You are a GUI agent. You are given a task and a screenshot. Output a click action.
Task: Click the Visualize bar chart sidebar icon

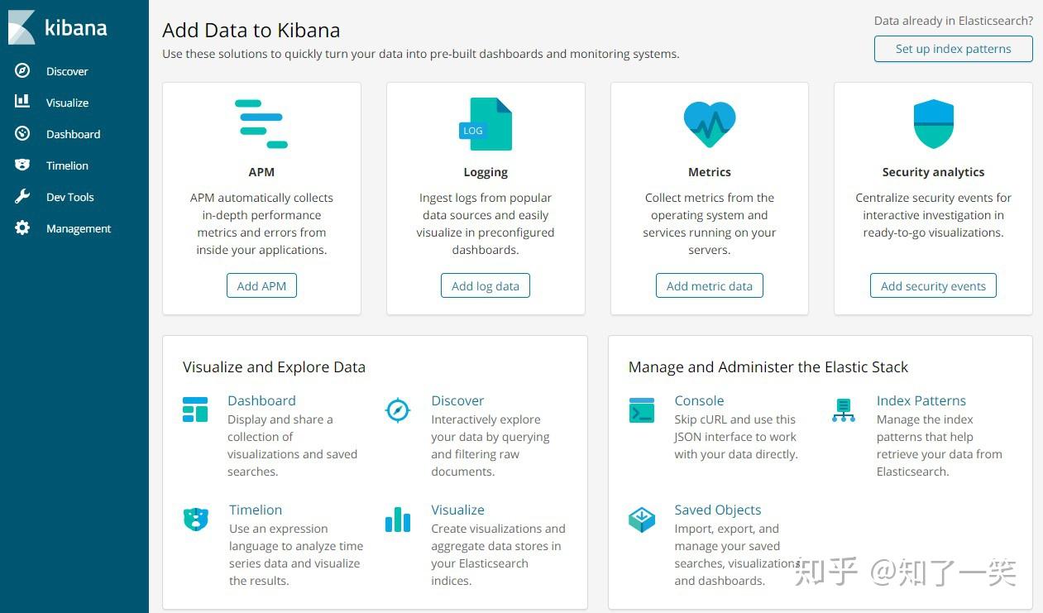[x=22, y=102]
